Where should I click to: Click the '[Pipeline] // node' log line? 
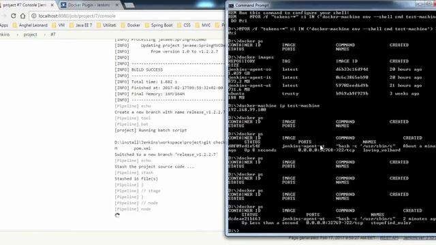pos(136,203)
